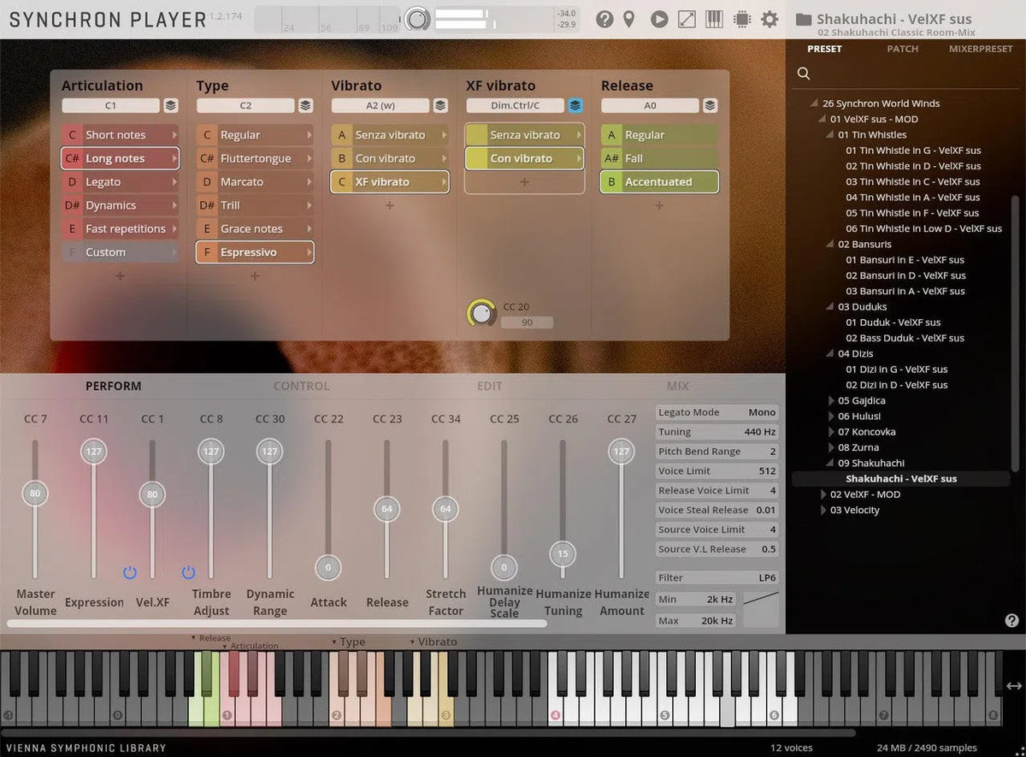Click the Master Volume slider handle
Viewport: 1026px width, 757px height.
tap(35, 494)
